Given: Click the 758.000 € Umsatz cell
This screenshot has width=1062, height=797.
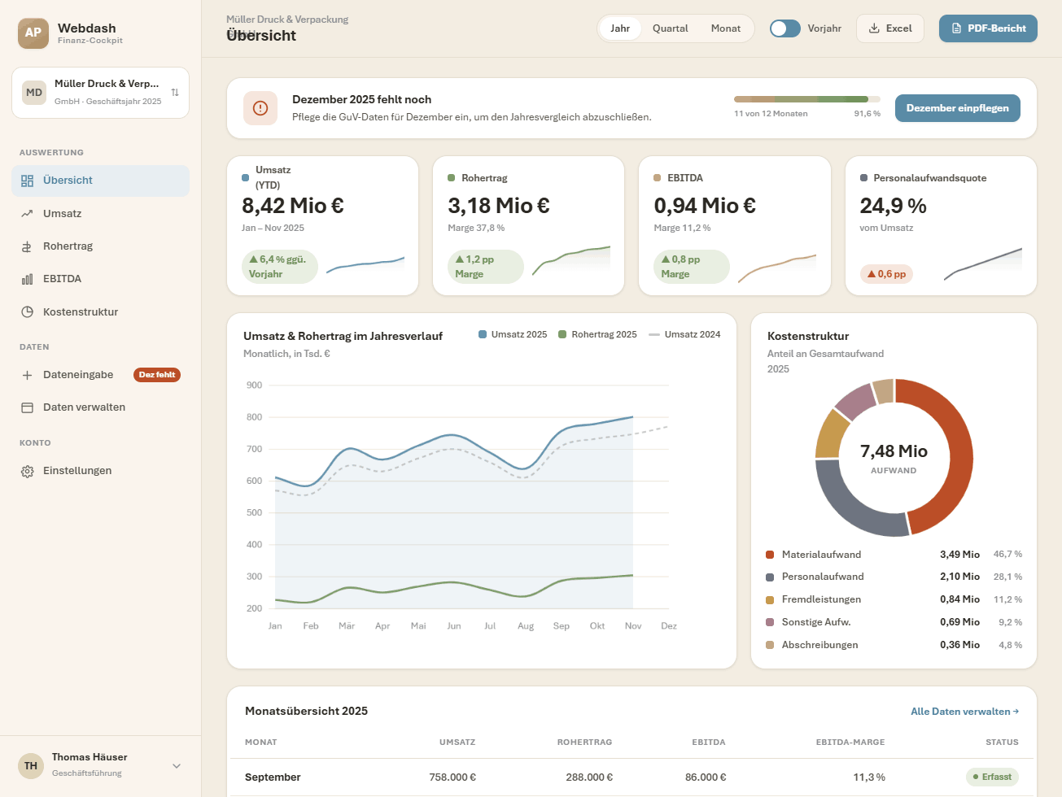Looking at the screenshot, I should pyautogui.click(x=452, y=777).
